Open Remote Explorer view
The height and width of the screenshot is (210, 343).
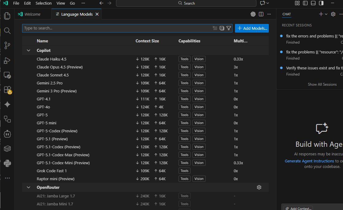7,75
